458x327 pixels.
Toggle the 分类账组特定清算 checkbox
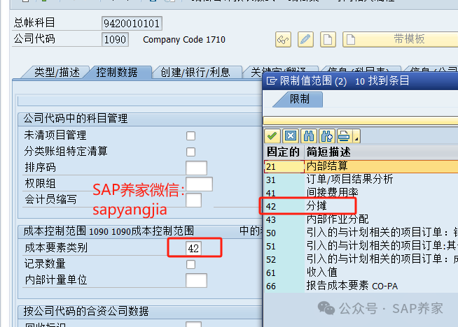(x=190, y=152)
